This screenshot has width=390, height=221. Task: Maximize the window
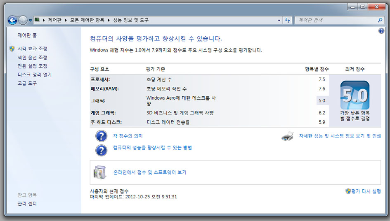[363, 7]
